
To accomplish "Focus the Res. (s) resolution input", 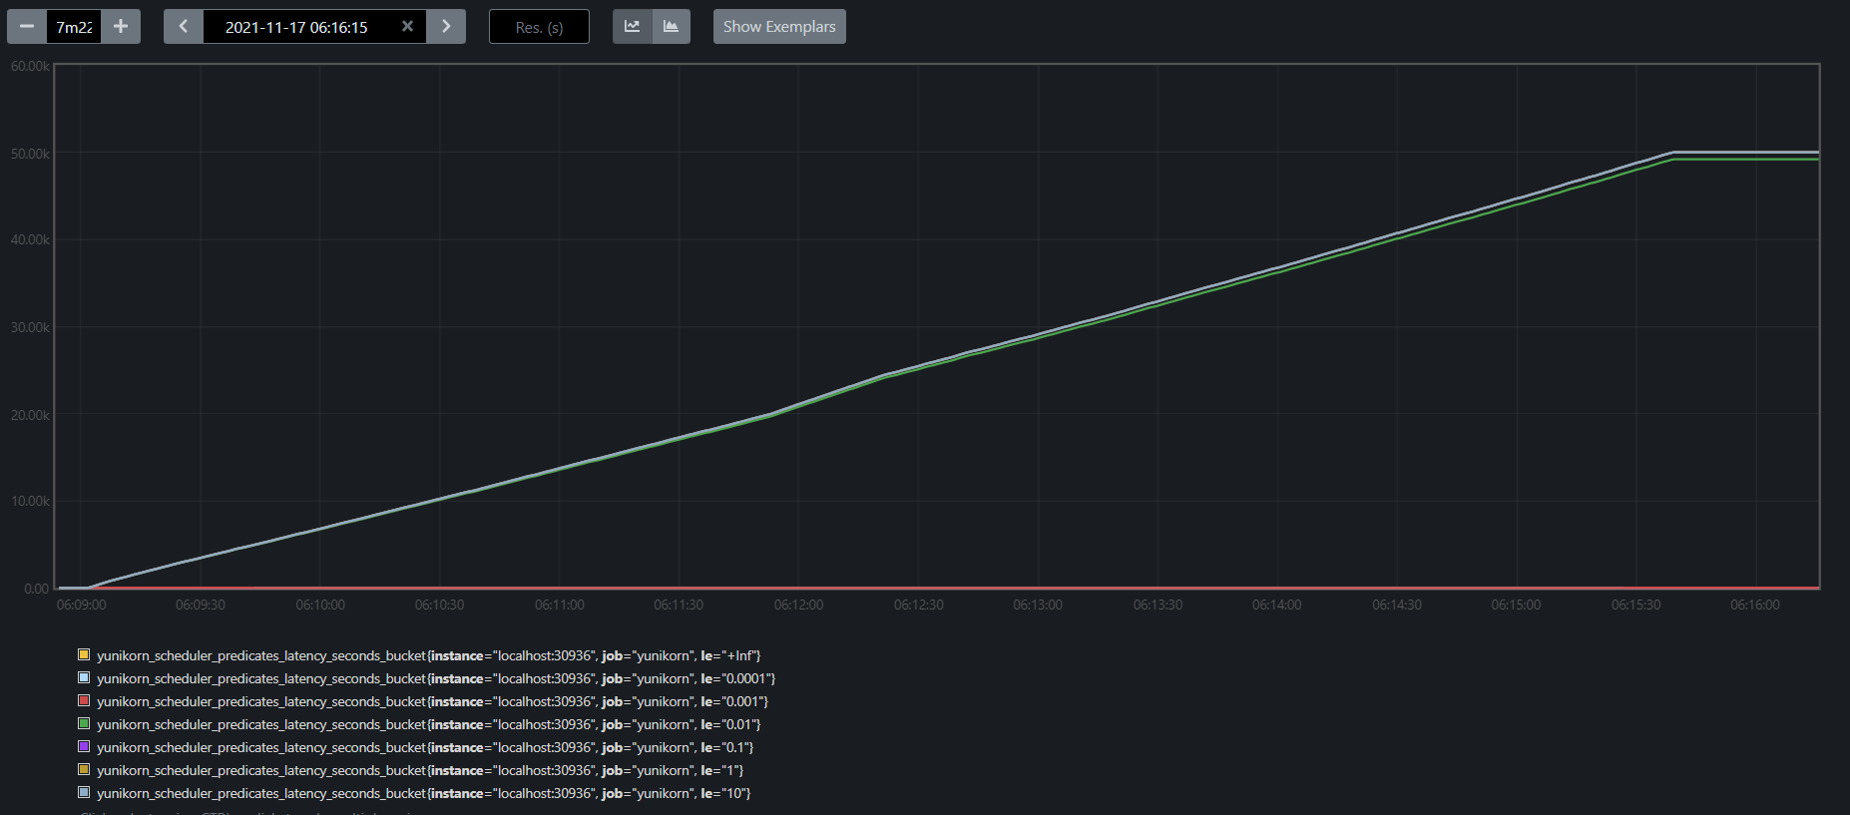I will [x=539, y=27].
